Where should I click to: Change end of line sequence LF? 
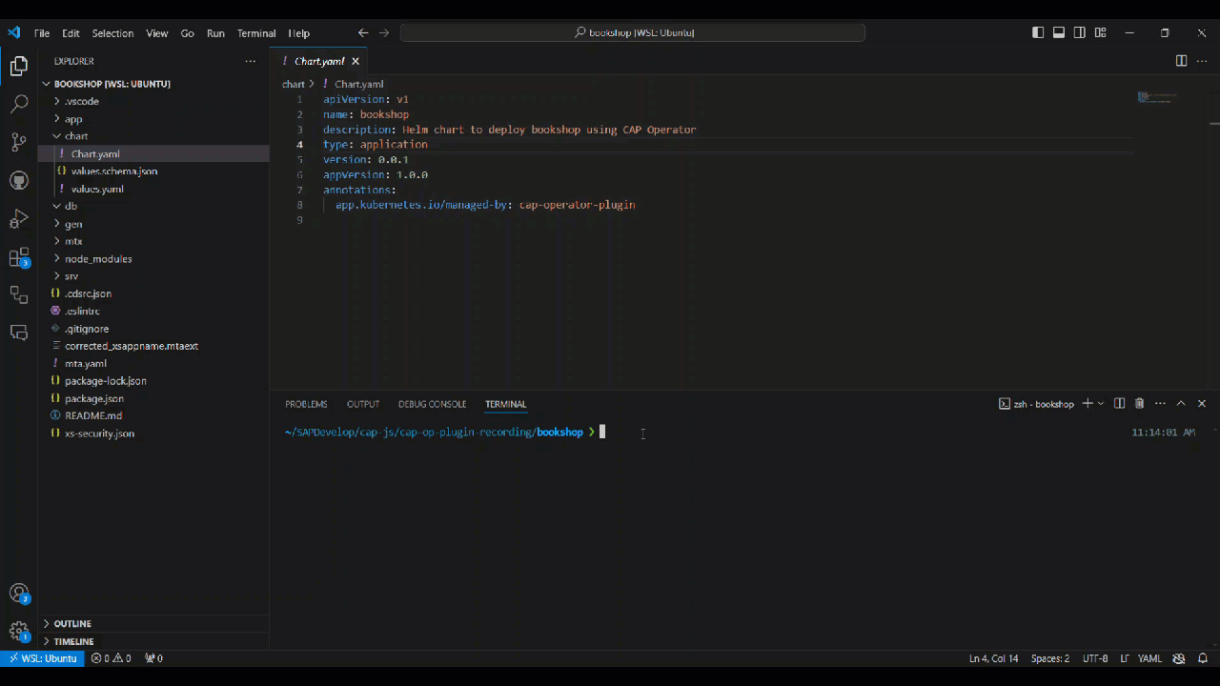click(1125, 658)
